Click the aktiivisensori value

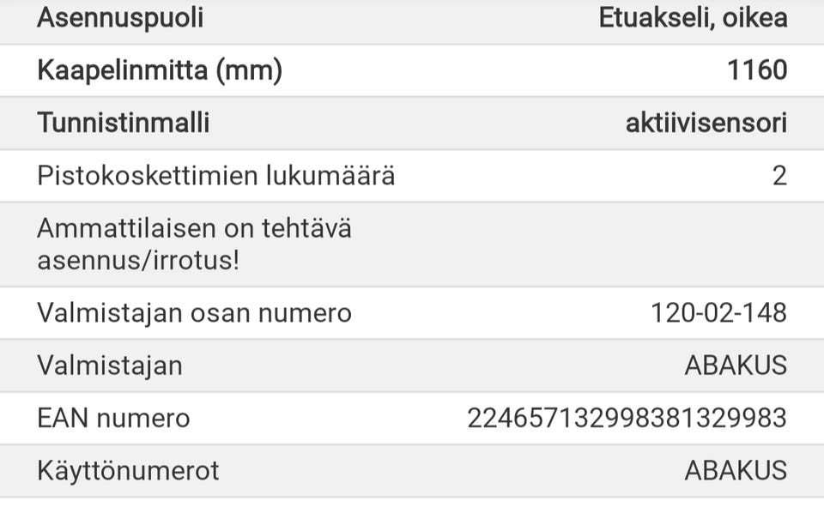coord(706,123)
